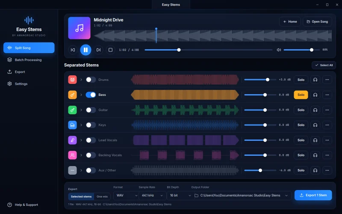Viewport: 342px width, 214px height.
Task: Click Open Song button
Action: click(317, 22)
